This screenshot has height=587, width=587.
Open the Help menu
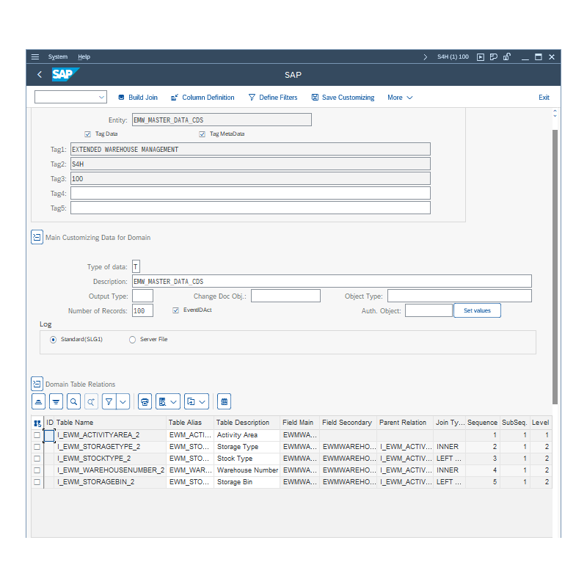(84, 56)
